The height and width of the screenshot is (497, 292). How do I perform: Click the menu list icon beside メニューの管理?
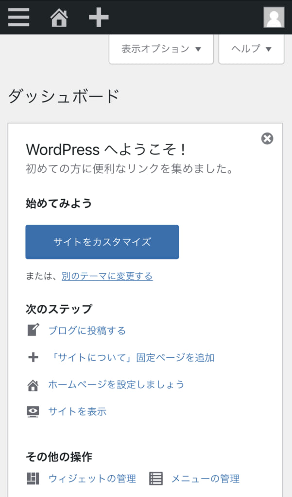click(x=155, y=479)
